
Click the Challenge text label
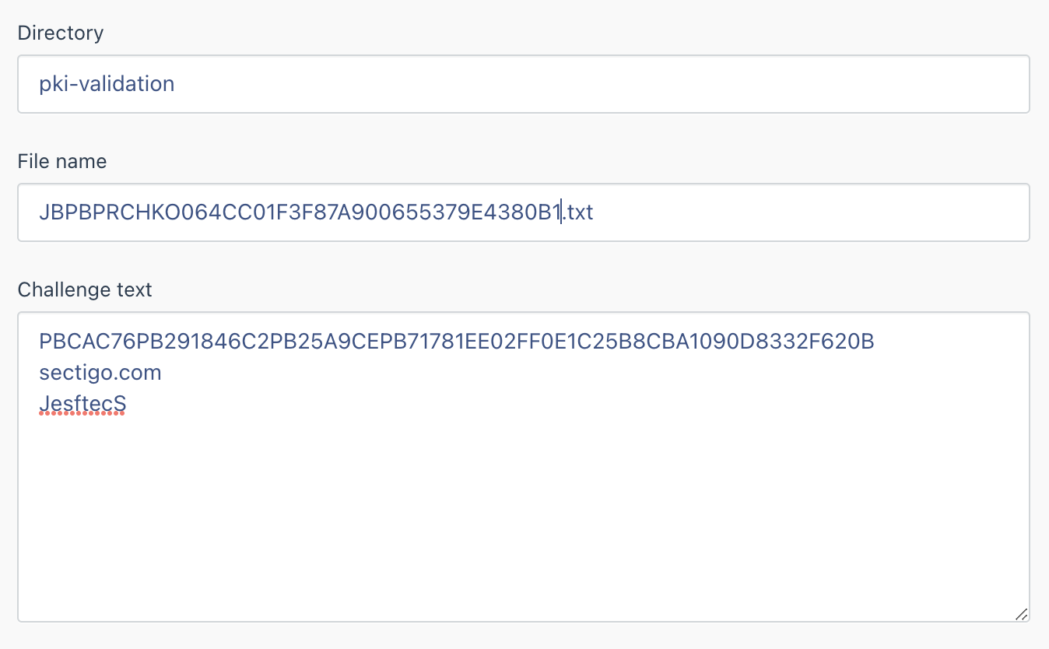pyautogui.click(x=85, y=289)
